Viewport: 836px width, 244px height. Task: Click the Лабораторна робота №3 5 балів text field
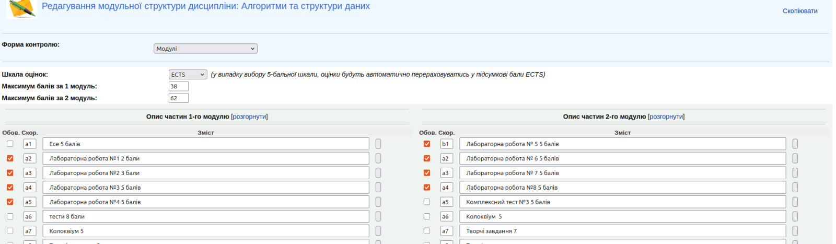pos(206,188)
